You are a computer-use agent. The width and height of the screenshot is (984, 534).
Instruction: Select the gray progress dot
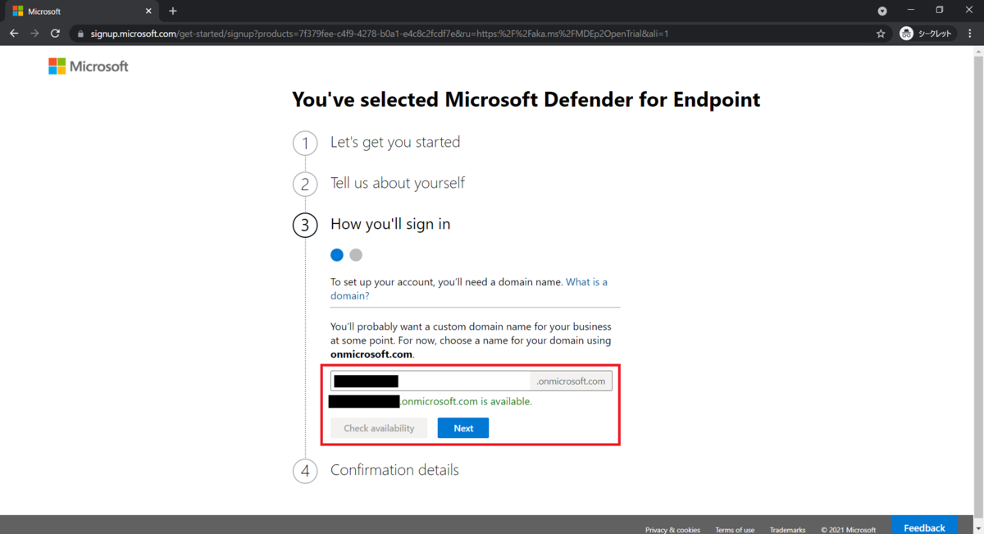[x=356, y=255]
